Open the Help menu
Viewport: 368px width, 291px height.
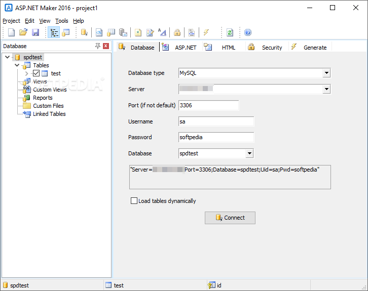click(x=79, y=21)
